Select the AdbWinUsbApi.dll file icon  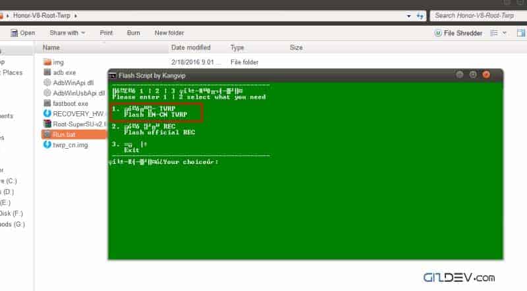47,93
